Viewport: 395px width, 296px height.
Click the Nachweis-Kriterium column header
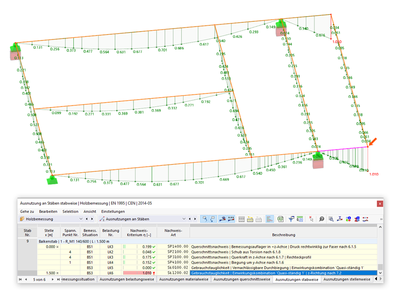coord(139,233)
